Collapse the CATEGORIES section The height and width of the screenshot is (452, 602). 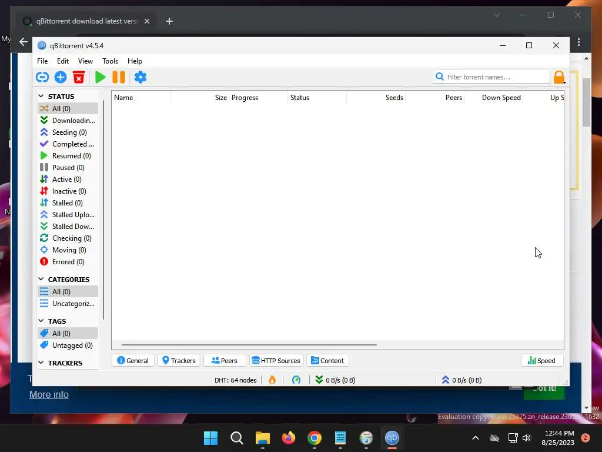tap(41, 279)
